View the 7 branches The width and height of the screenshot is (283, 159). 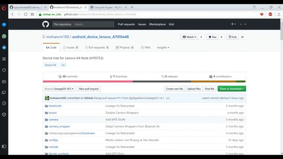coord(119,76)
